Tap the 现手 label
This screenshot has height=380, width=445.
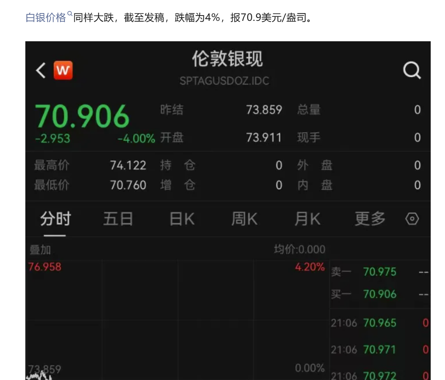tap(309, 138)
